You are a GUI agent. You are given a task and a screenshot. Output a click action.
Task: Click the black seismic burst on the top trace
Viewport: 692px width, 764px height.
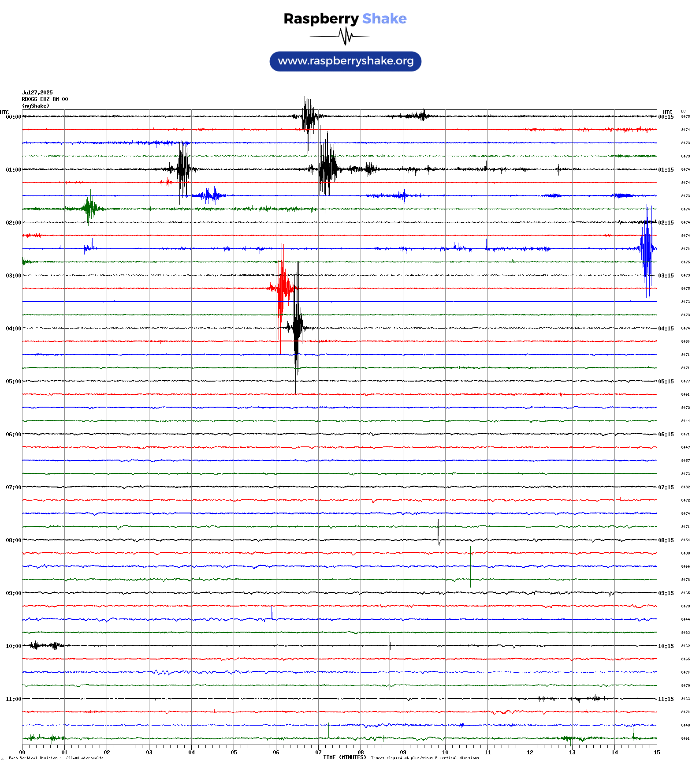(309, 116)
